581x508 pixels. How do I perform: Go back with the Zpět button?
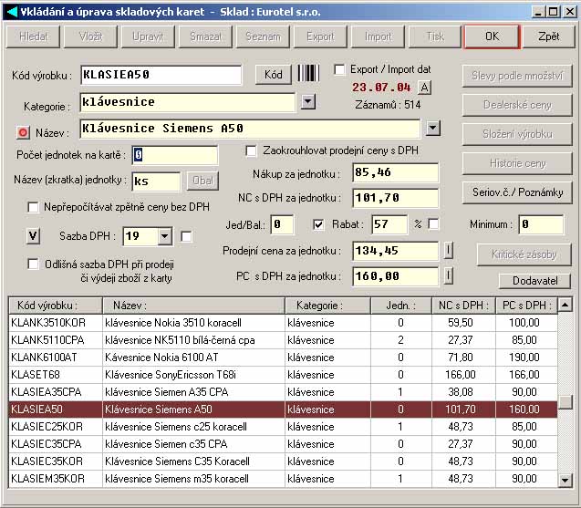click(549, 36)
